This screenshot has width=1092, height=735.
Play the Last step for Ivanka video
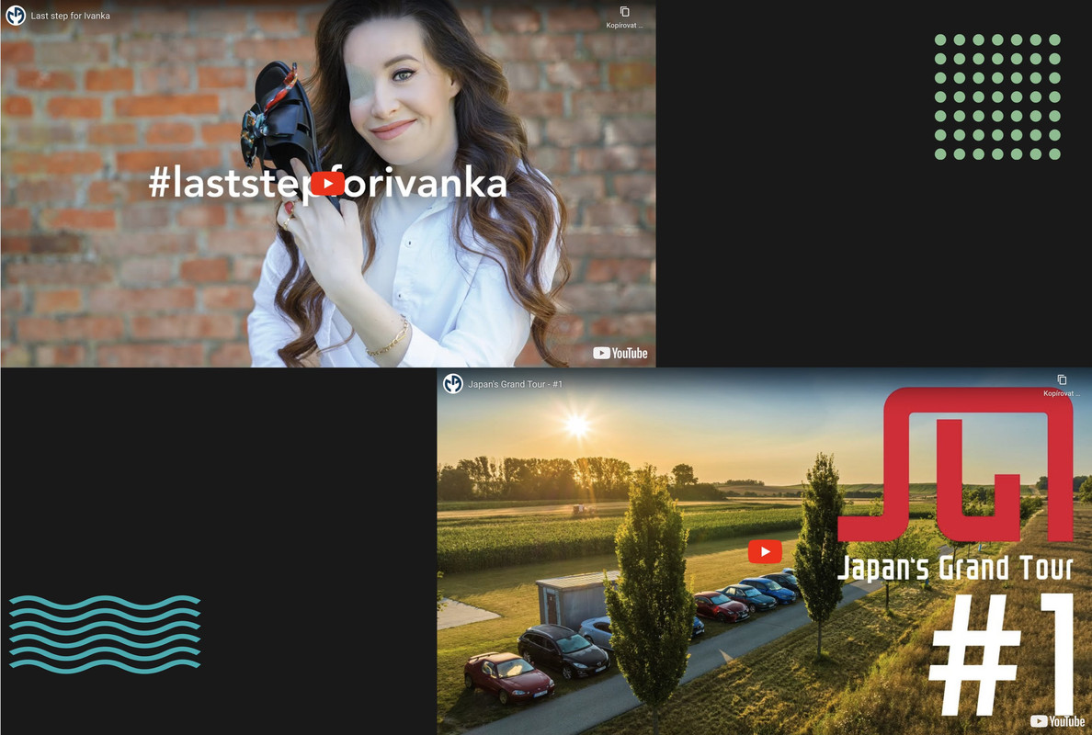click(x=327, y=184)
